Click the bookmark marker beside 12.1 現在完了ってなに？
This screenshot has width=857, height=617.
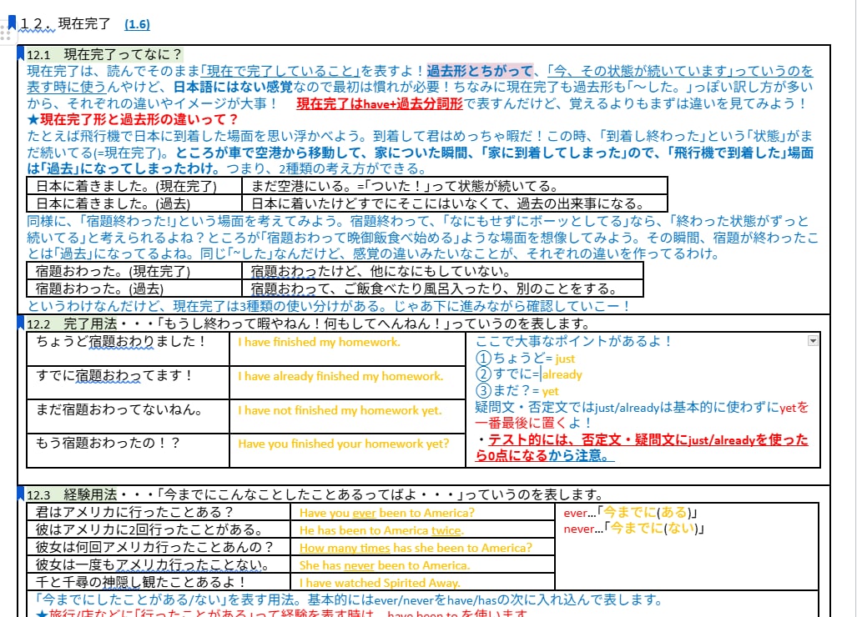point(21,53)
